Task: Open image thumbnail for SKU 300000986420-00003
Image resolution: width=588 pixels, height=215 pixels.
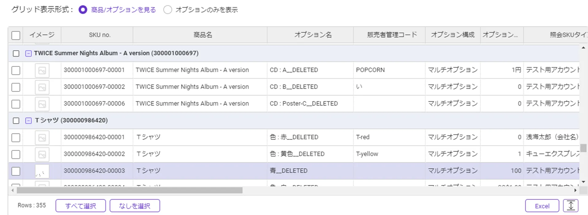Action: tap(42, 171)
